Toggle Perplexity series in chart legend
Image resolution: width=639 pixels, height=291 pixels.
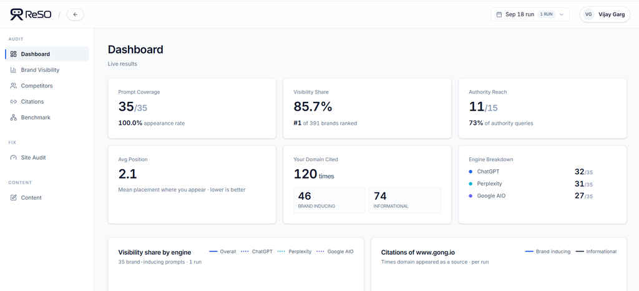tap(295, 252)
